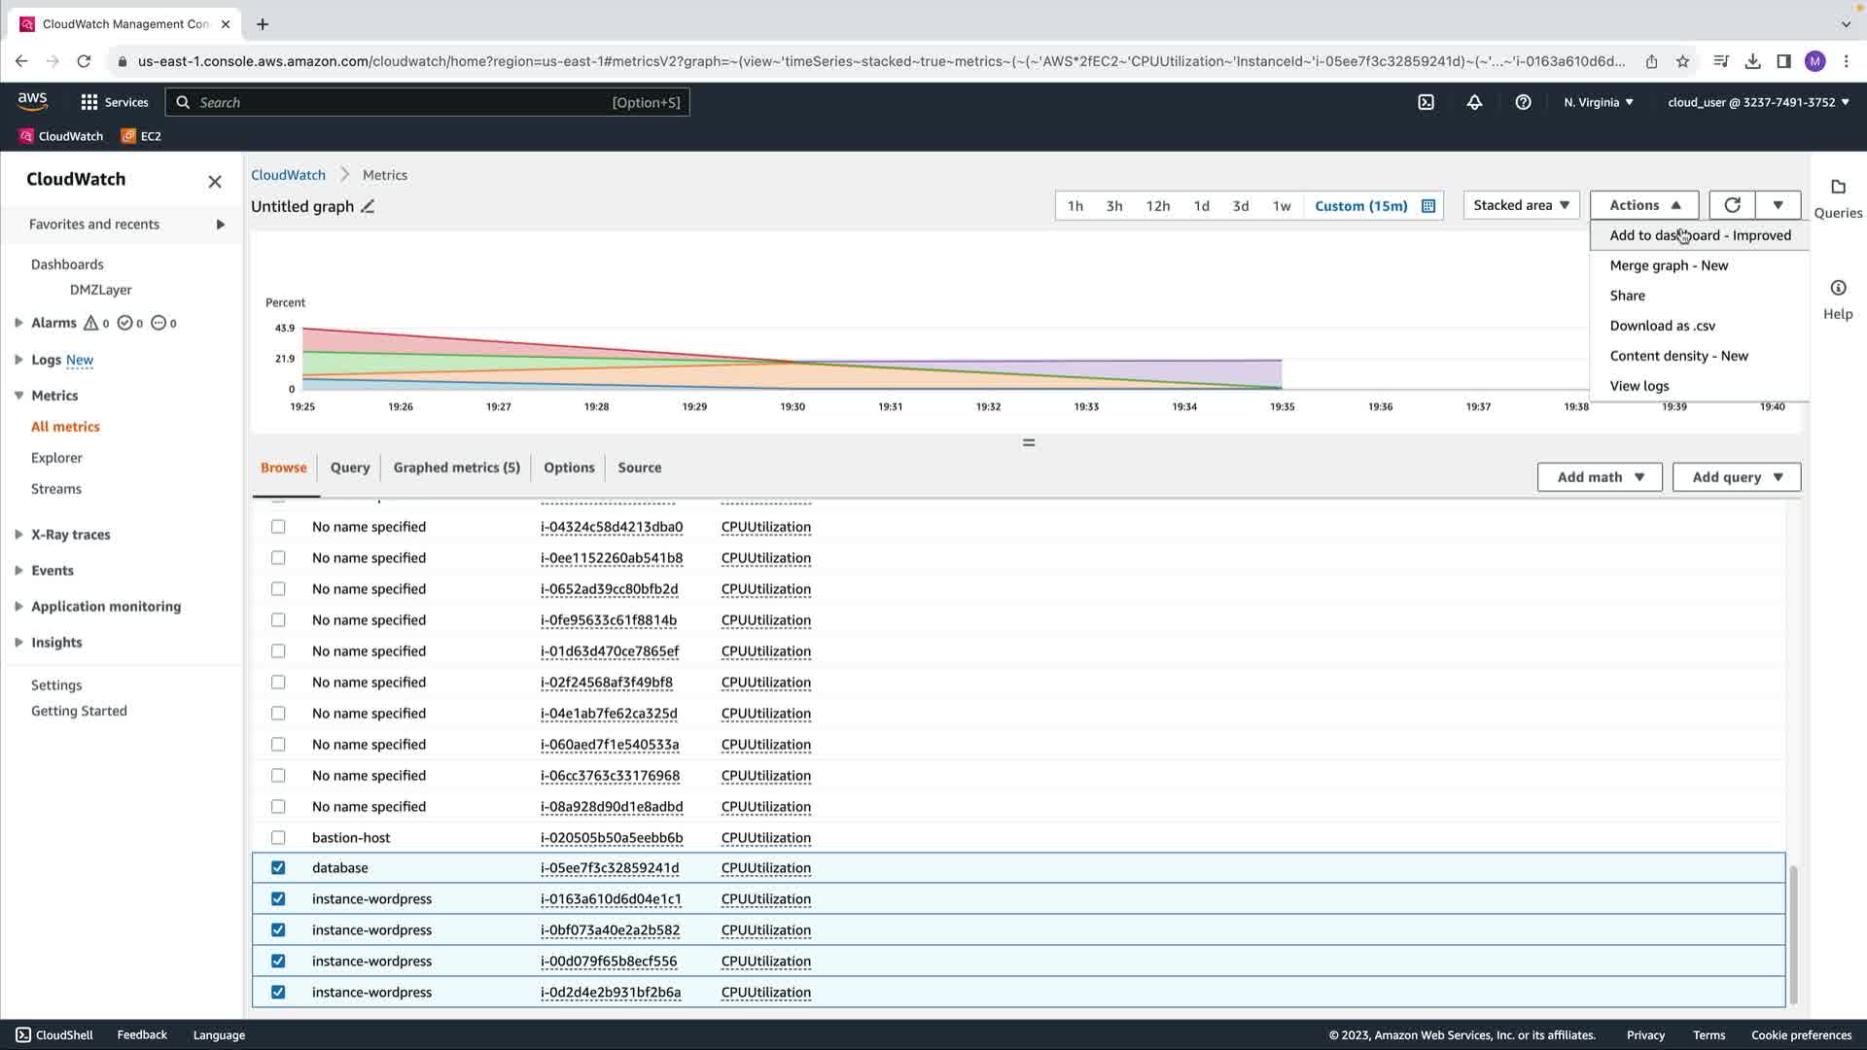Screen dimensions: 1867x1050
Task: Uncheck instance-wordpress i-0d2d4e2b931bf2b6a checkbox
Action: pyautogui.click(x=278, y=992)
